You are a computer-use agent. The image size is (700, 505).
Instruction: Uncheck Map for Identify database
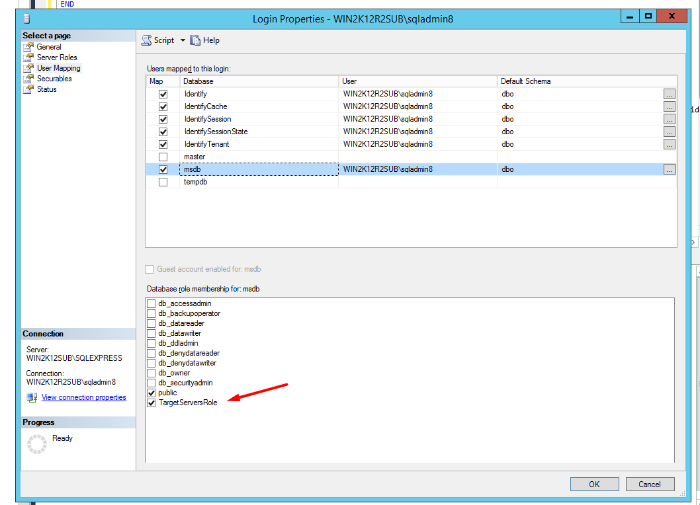[163, 94]
